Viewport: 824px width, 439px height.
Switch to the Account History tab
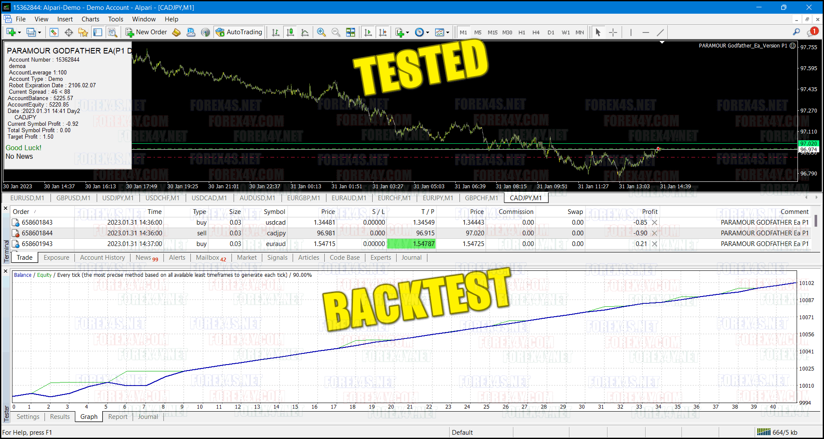coord(102,258)
